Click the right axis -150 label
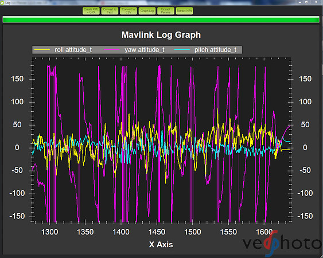Image resolution: width=323 pixels, height=258 pixels. [305, 216]
